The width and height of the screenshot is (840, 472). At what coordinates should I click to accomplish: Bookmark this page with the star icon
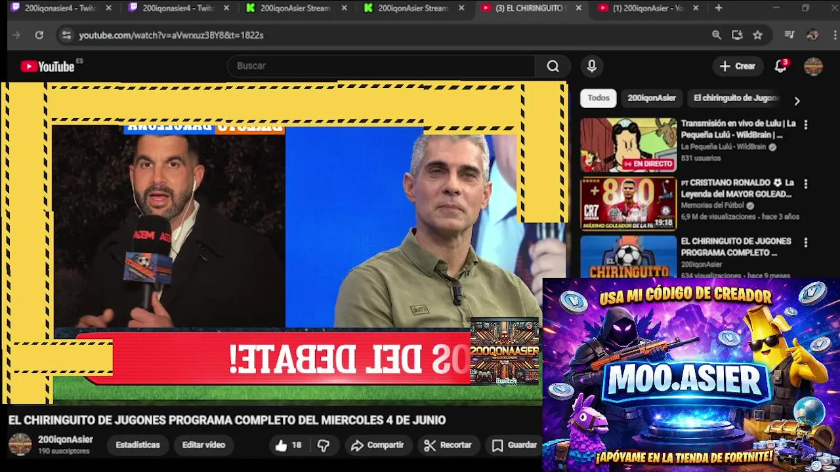pos(758,35)
